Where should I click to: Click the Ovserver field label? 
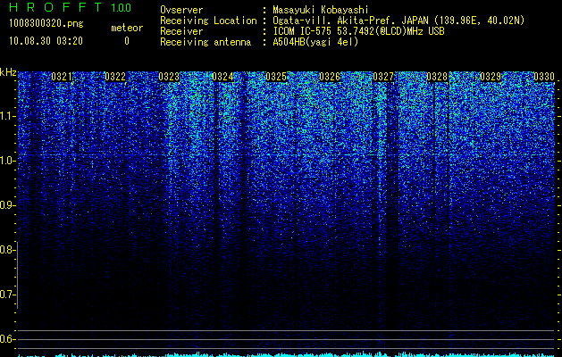click(181, 10)
